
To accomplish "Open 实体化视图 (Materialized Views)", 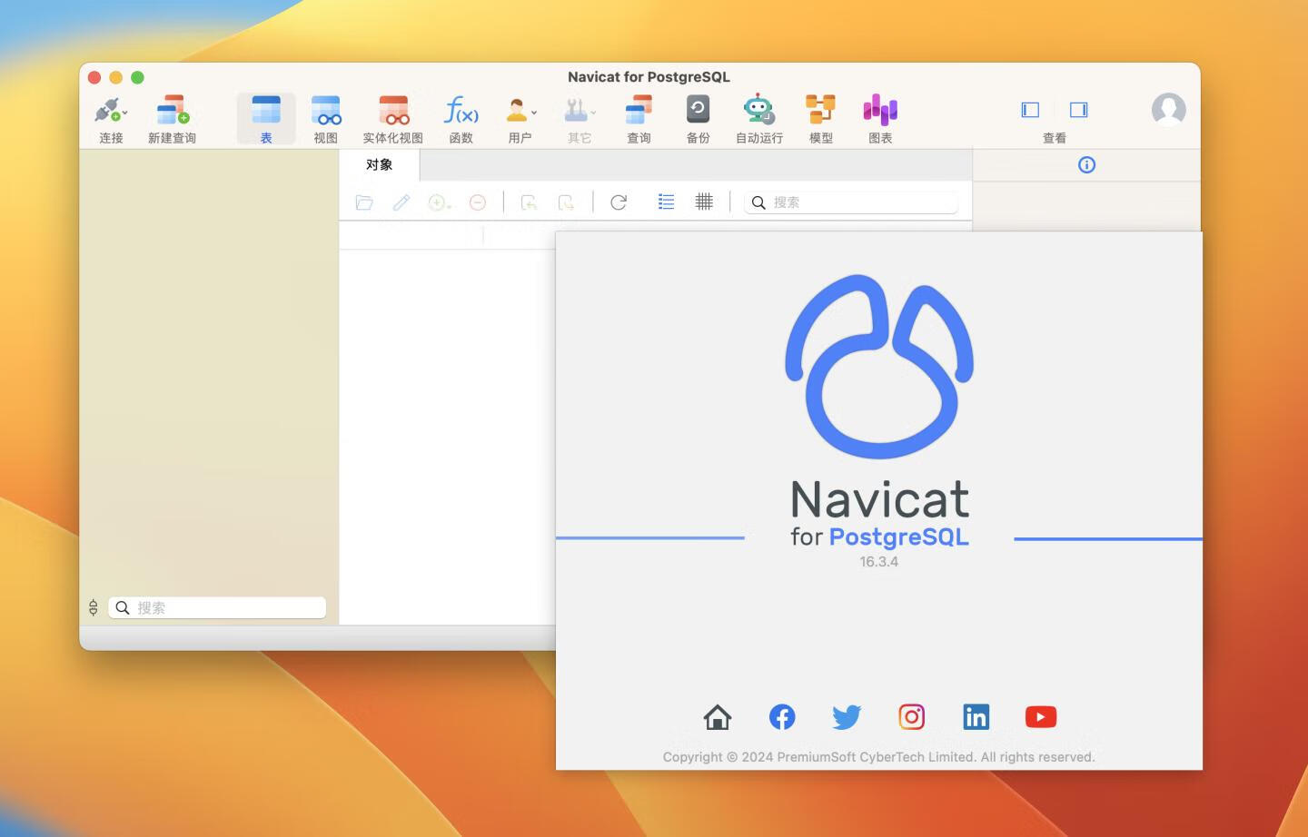I will click(x=391, y=116).
